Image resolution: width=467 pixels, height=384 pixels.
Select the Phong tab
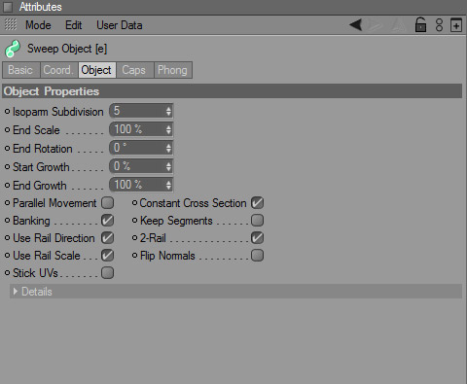(173, 70)
